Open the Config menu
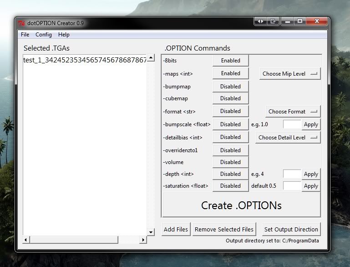 (x=44, y=35)
